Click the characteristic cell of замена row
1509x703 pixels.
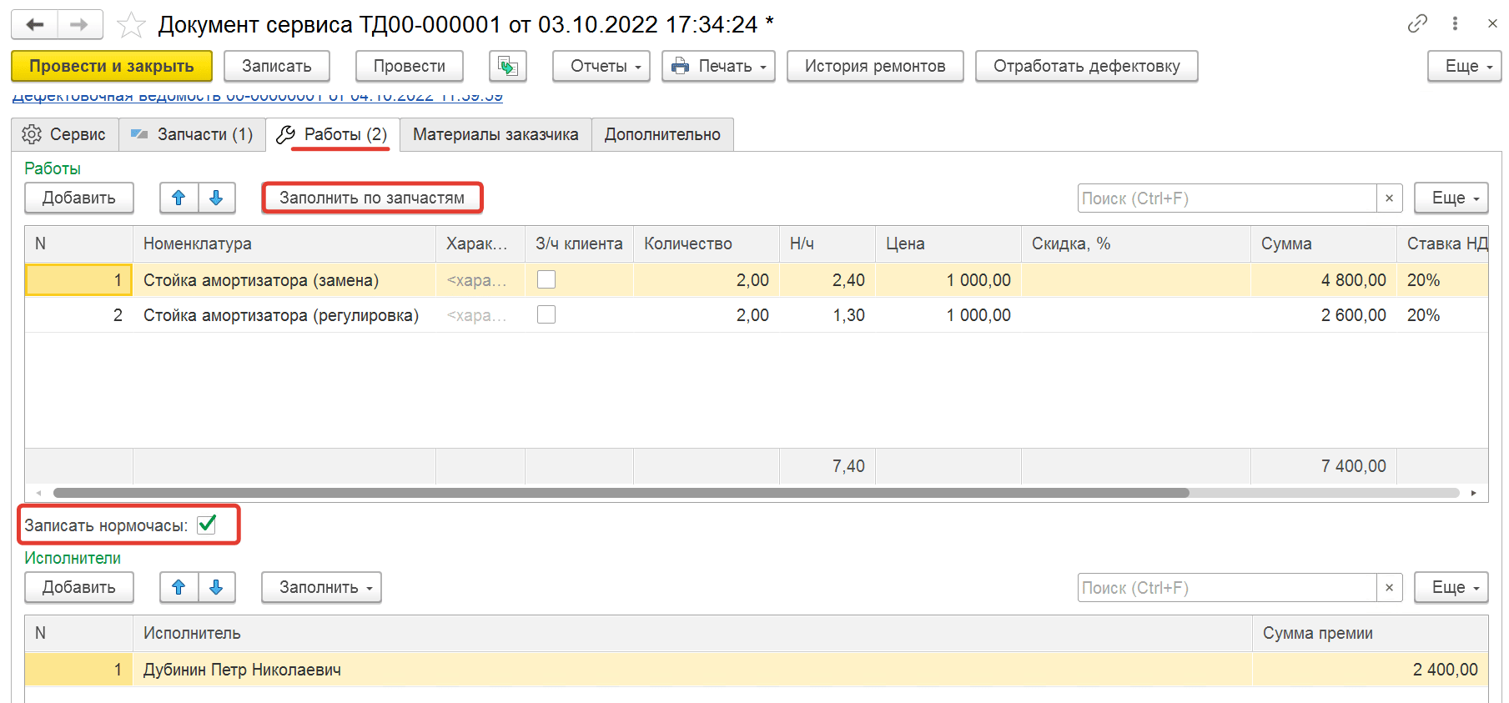tap(480, 280)
